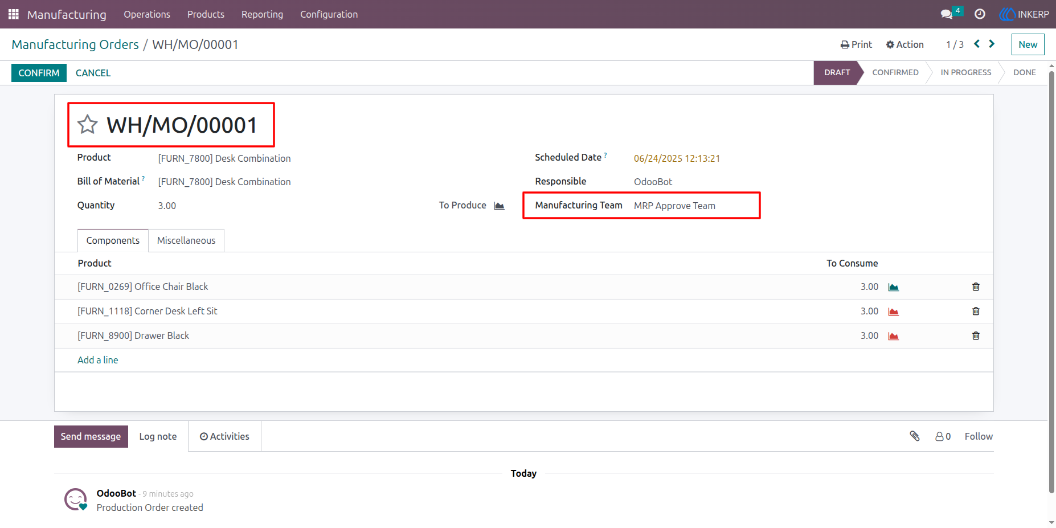The width and height of the screenshot is (1056, 528).
Task: Delete the Drawer Black component line
Action: pyautogui.click(x=976, y=335)
